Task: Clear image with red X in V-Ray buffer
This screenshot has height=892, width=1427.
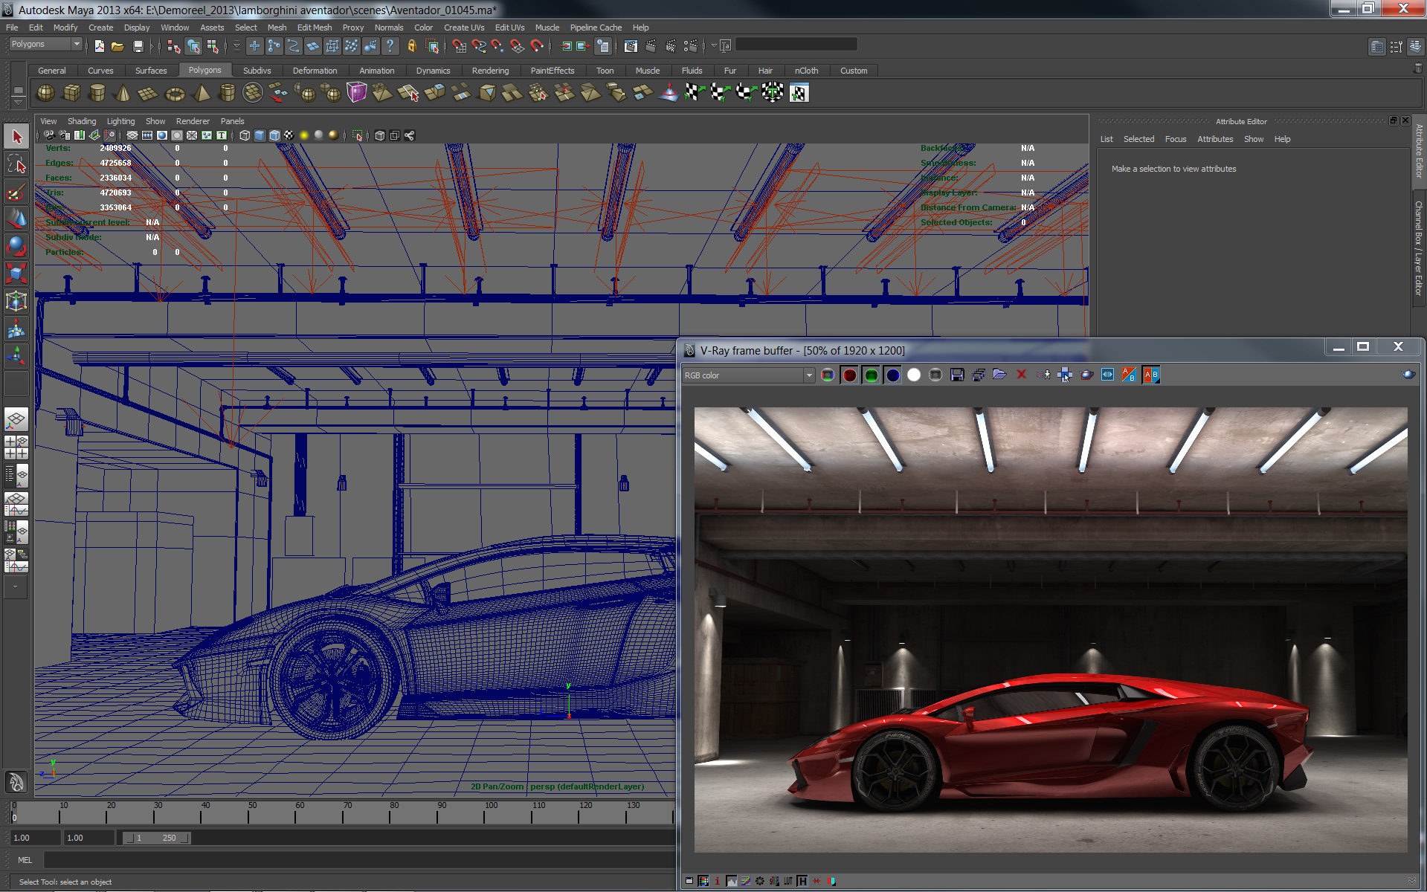Action: [1022, 375]
